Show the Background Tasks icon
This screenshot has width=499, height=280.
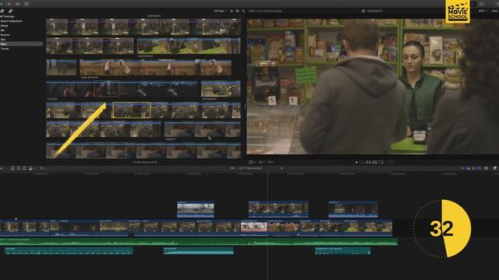(x=27, y=4)
